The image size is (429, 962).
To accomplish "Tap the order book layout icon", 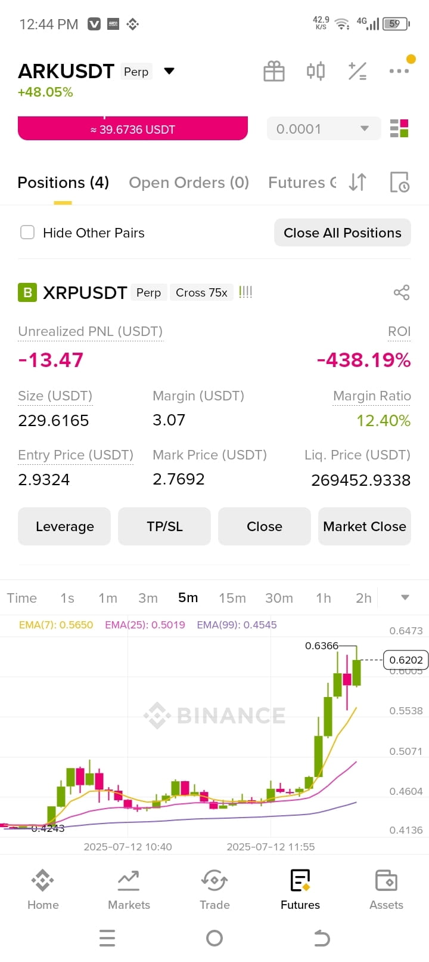I will [399, 128].
